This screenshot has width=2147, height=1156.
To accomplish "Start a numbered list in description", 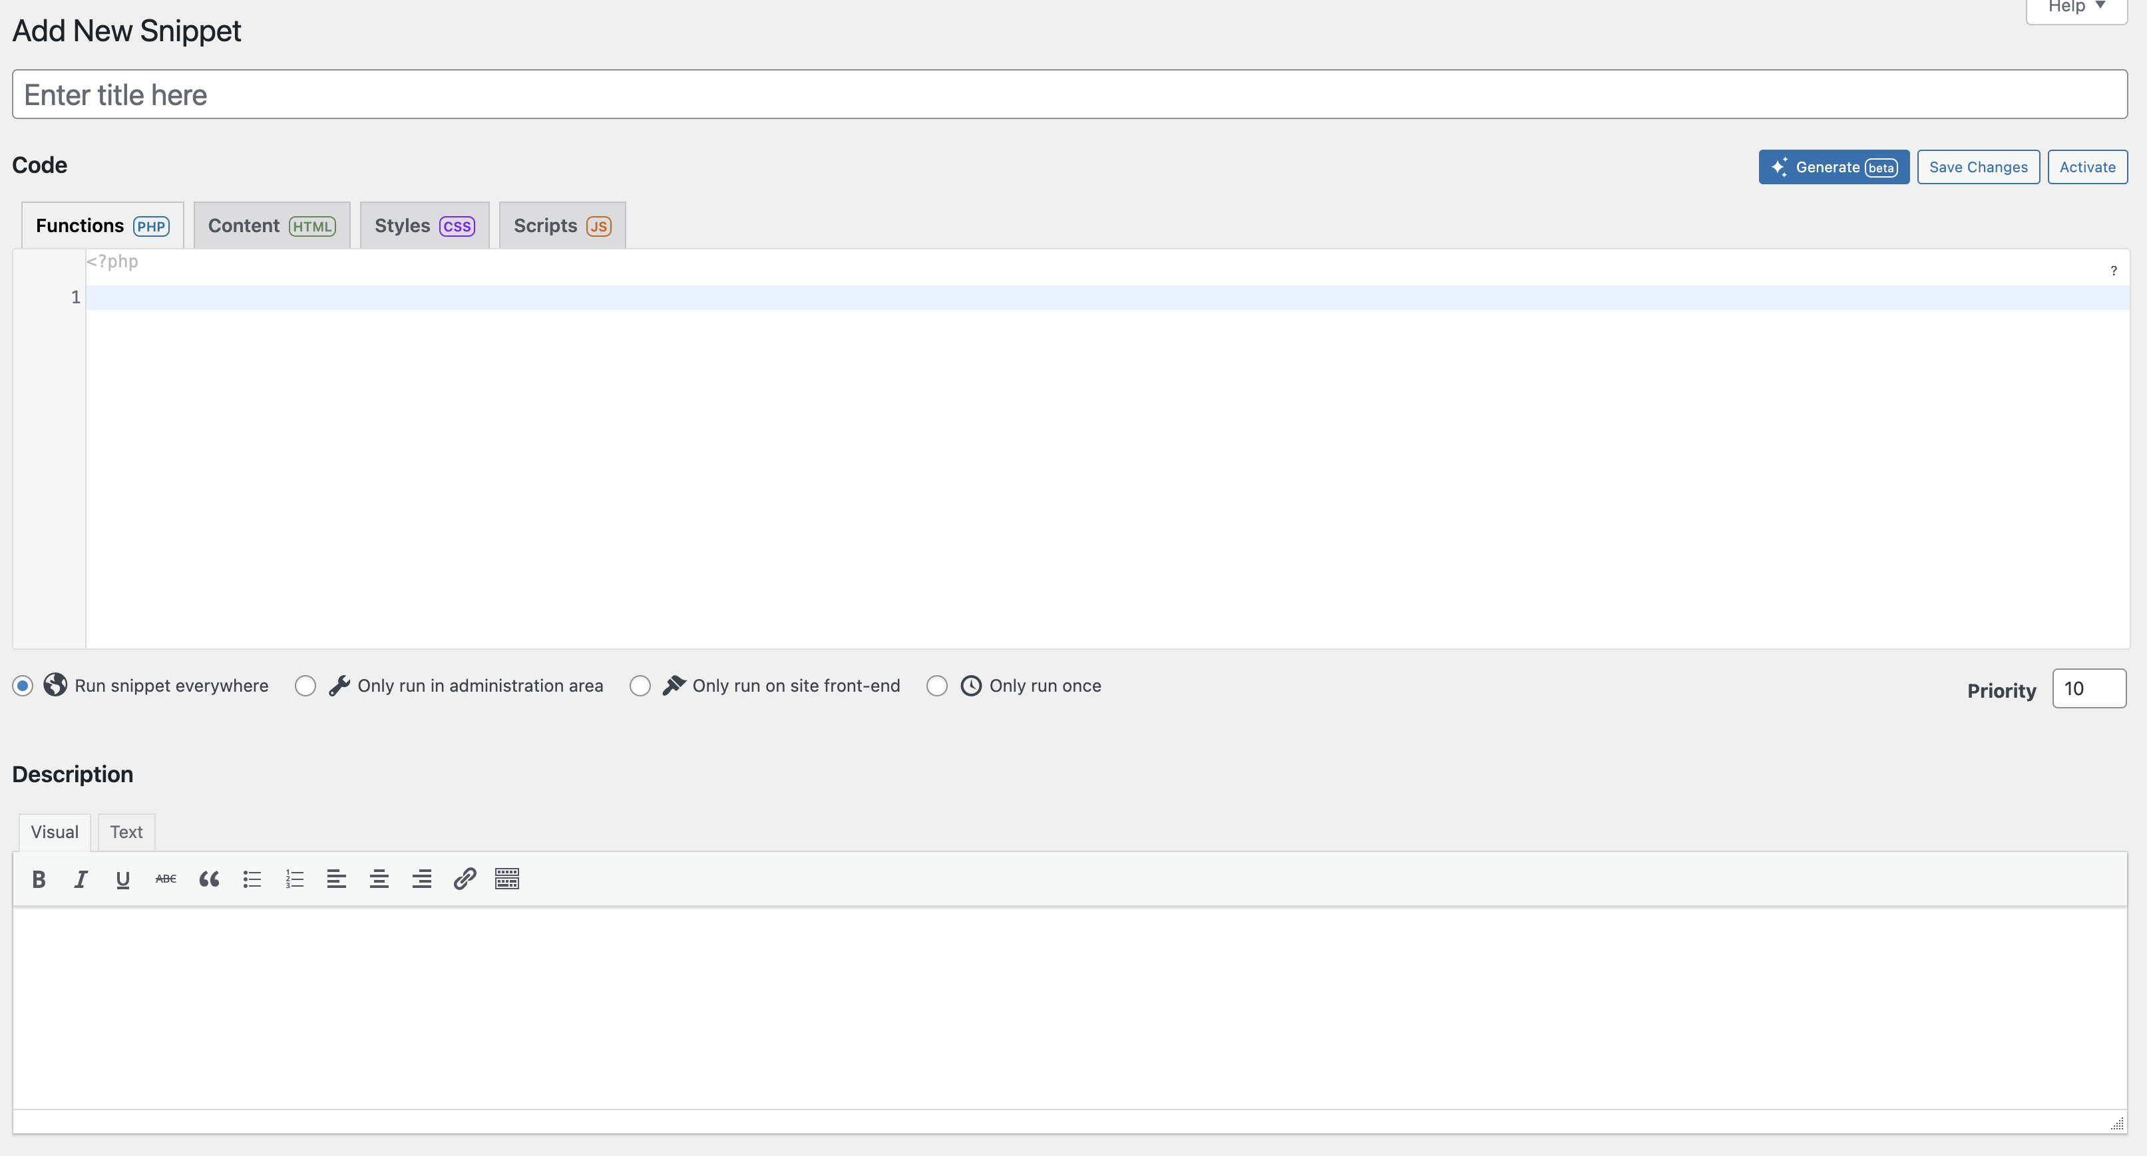I will click(x=294, y=879).
